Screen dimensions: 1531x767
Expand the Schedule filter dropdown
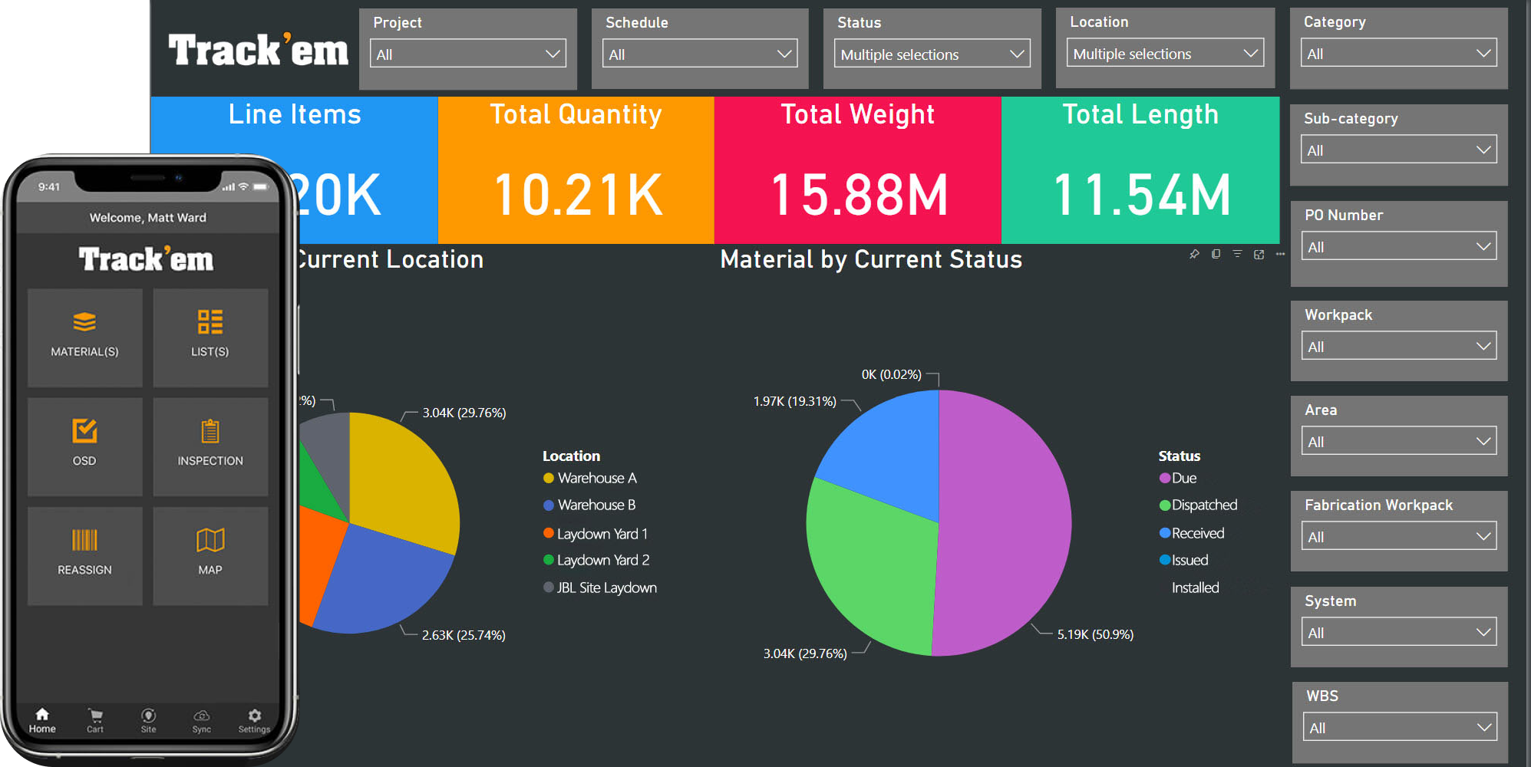(700, 54)
